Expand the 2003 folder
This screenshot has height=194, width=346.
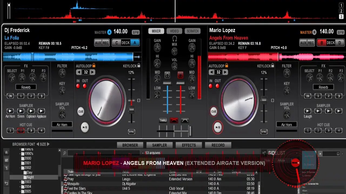(x=20, y=182)
